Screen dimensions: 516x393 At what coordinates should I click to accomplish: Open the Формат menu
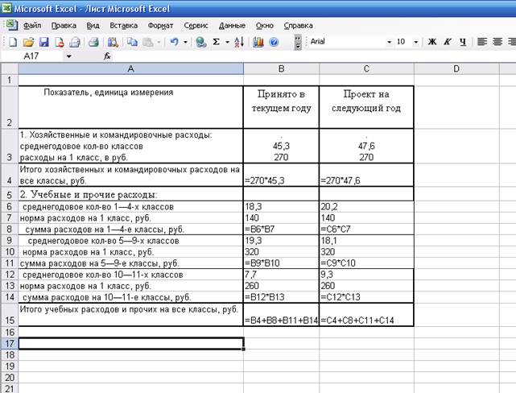point(160,25)
